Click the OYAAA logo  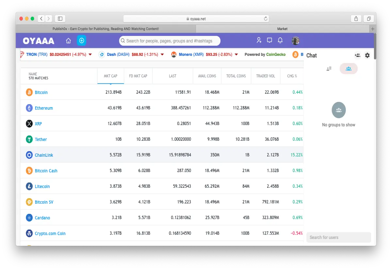pos(39,41)
